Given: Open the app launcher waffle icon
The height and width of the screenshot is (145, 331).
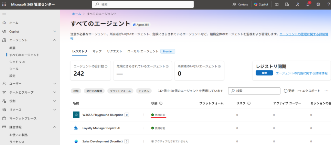Looking at the screenshot, I should (x=4, y=5).
